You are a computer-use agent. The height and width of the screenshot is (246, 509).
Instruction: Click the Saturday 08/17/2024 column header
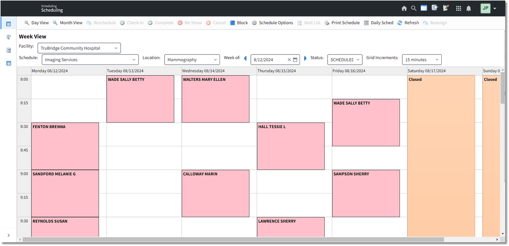pos(445,71)
